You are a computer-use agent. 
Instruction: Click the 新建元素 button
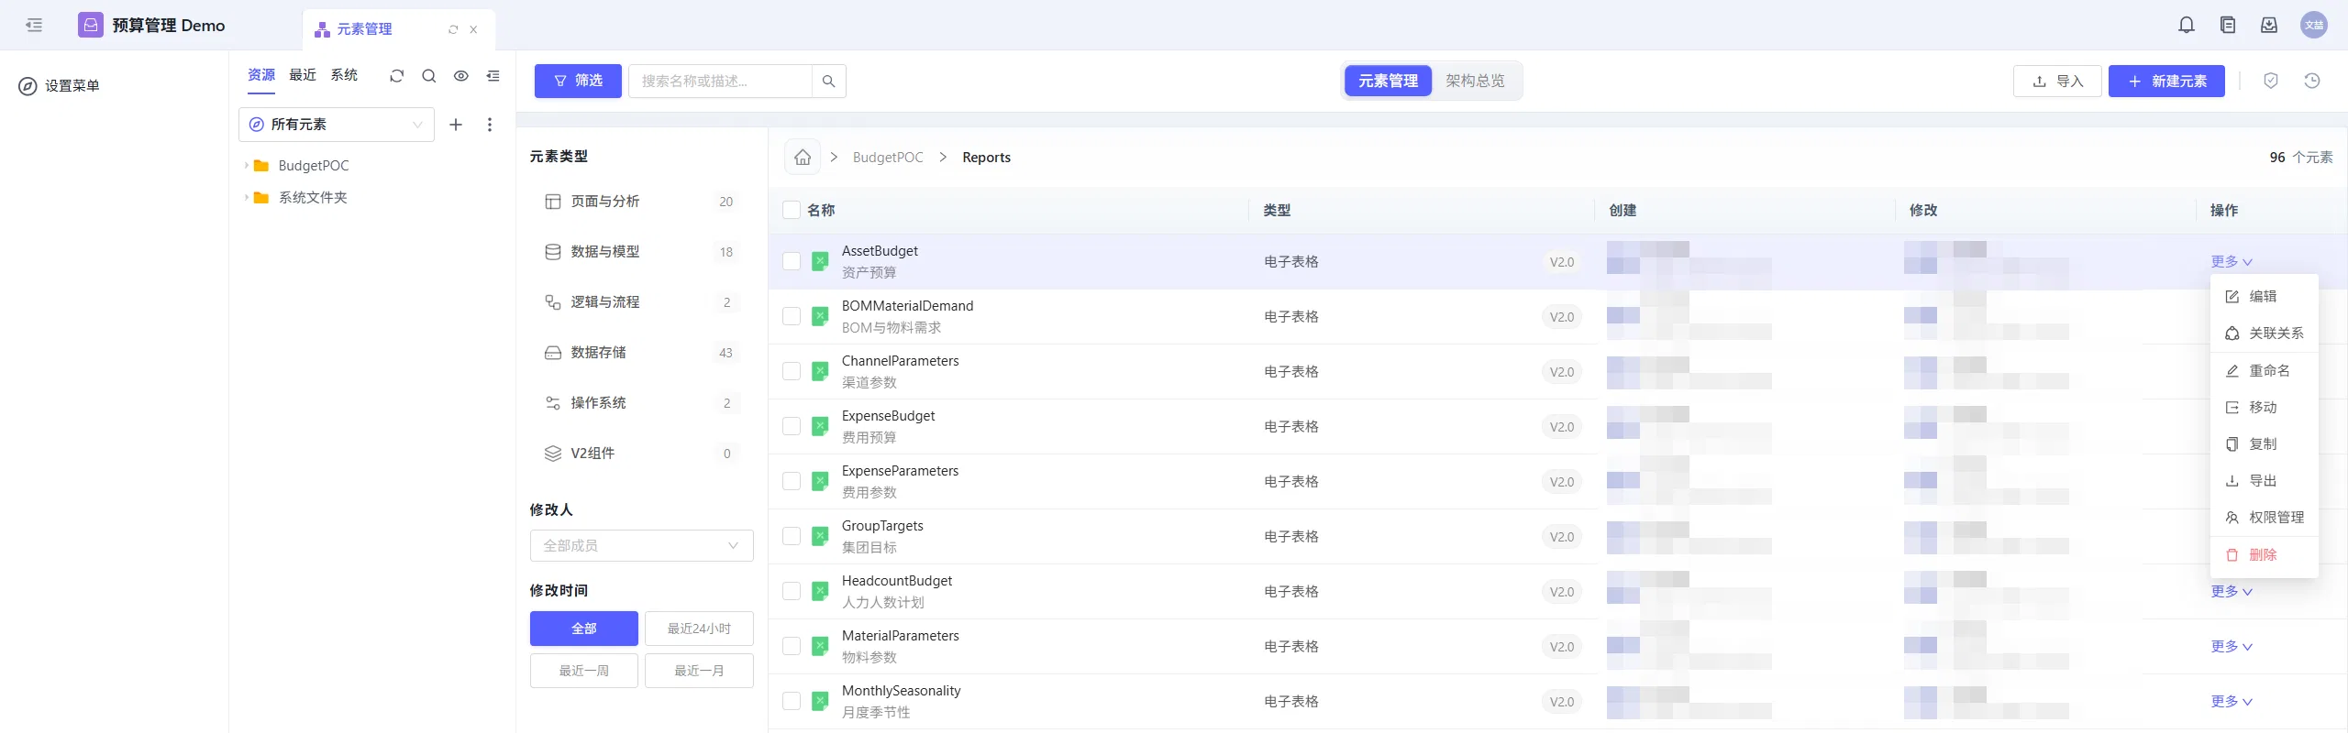(x=2166, y=82)
